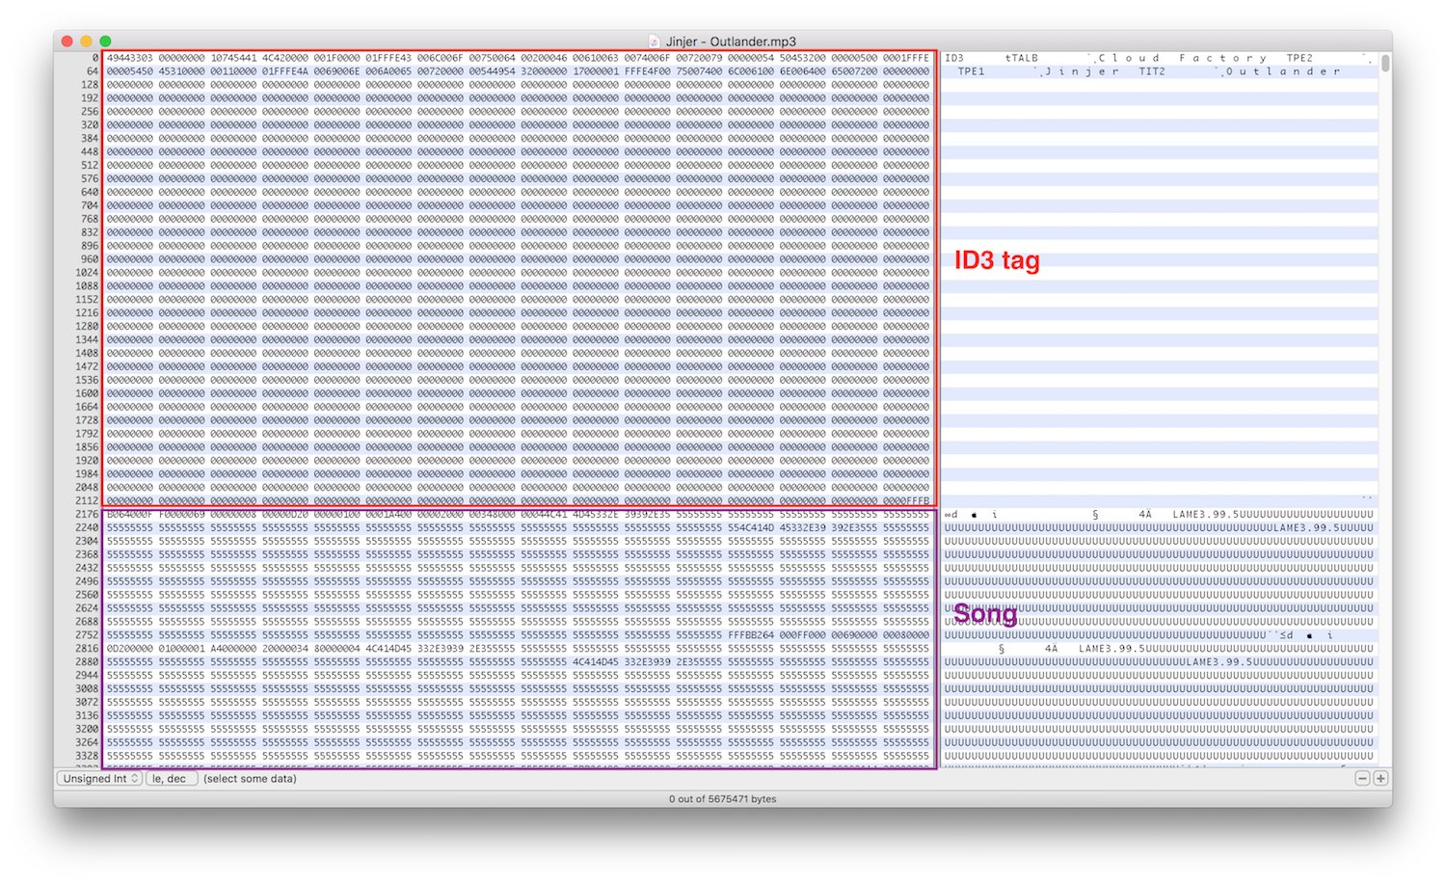
Task: Click line offset 2176 in the gutter
Action: [x=88, y=515]
